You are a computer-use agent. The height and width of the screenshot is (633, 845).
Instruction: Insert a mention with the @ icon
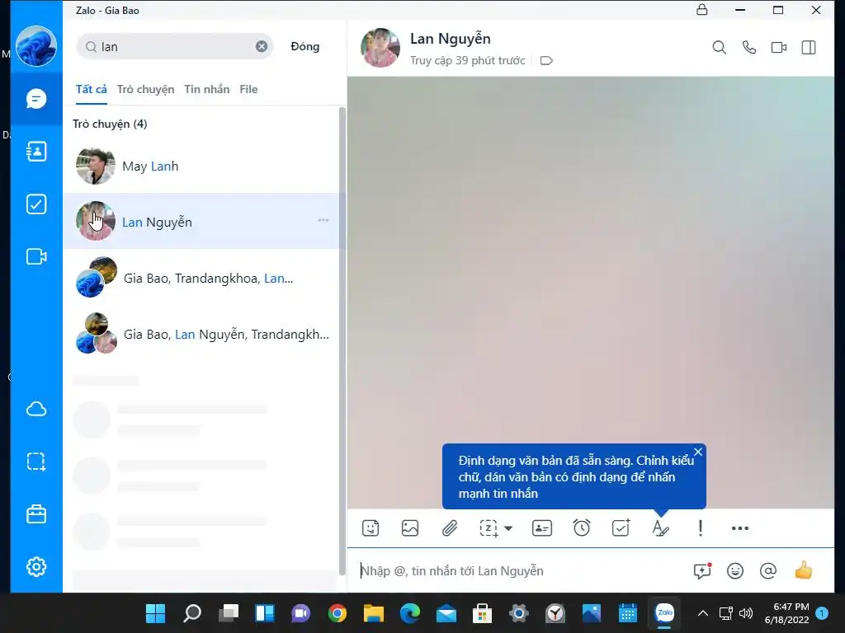[768, 570]
